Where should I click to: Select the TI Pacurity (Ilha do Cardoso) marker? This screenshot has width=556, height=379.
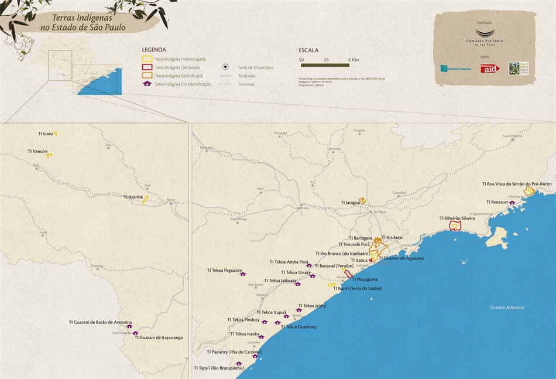(255, 356)
